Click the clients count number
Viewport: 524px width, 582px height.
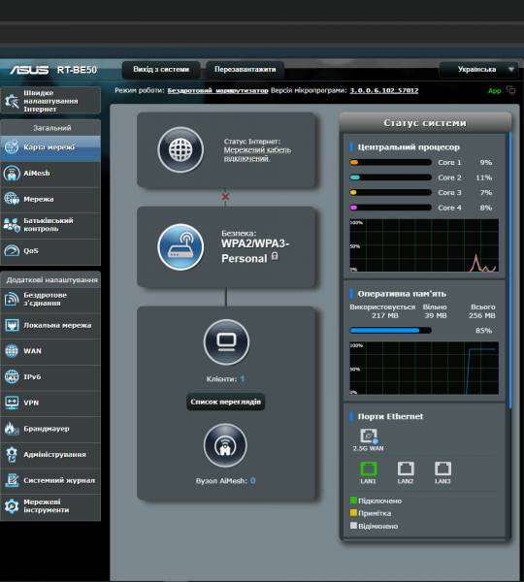(243, 379)
